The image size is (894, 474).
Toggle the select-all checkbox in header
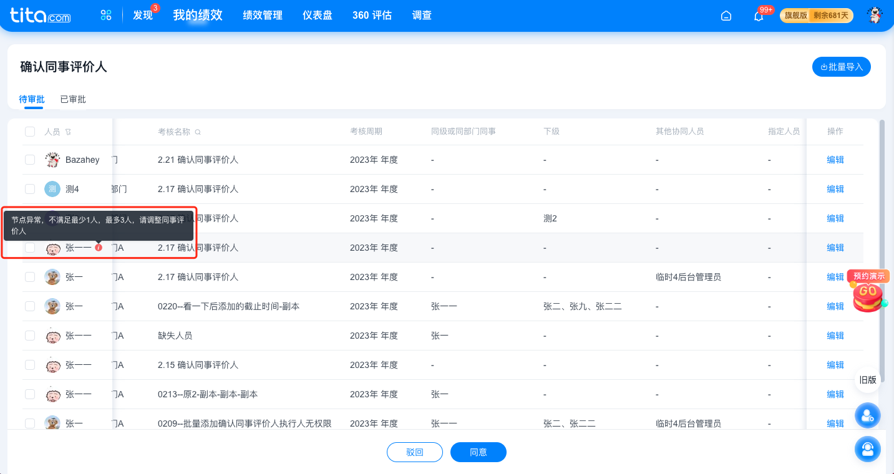[30, 132]
